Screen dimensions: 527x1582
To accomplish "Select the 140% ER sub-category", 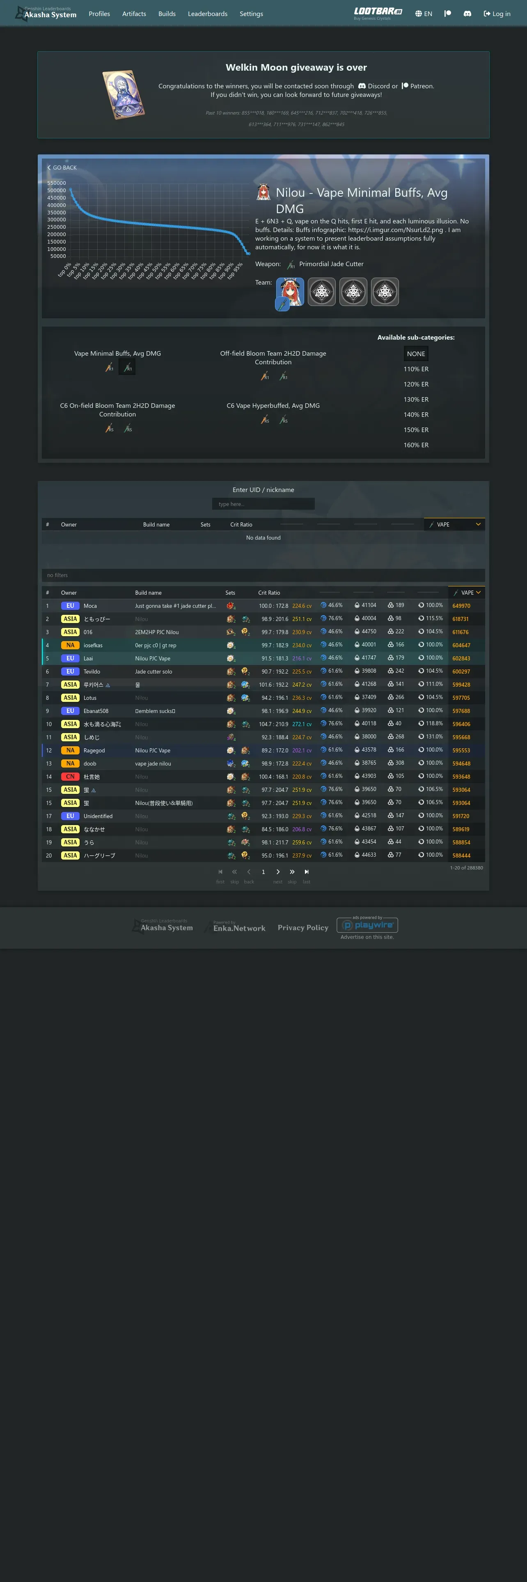I will coord(416,414).
